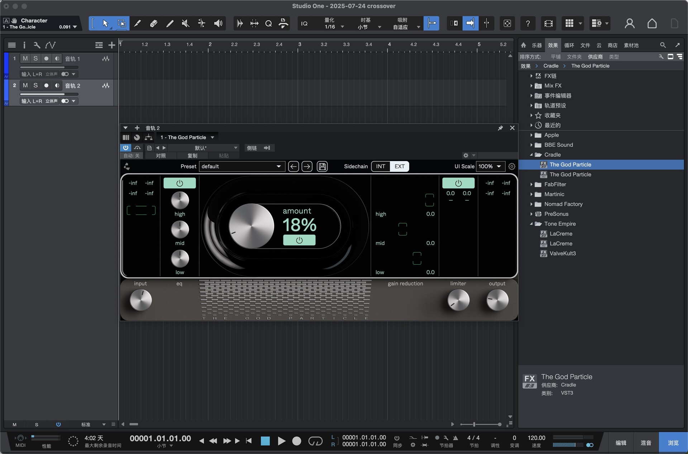Select the Eraser tool in toolbar

pos(153,24)
